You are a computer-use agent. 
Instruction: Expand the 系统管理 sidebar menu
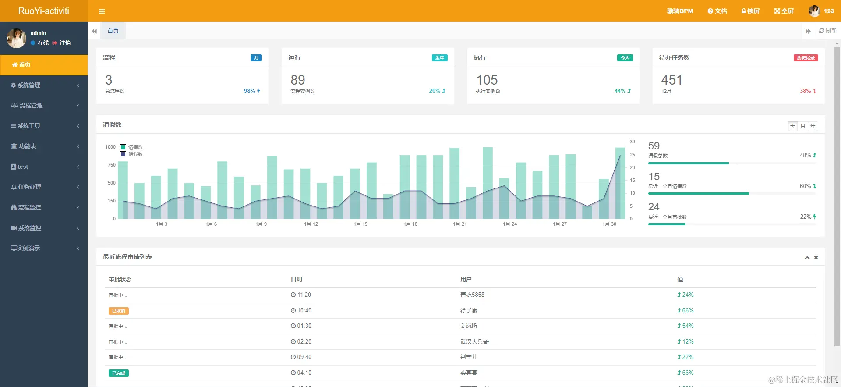[x=44, y=85]
